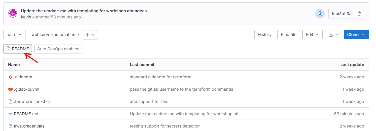Screen dimensions: 376x131
Task: Click the Auto DevOps enabled button
Action: coord(58,49)
